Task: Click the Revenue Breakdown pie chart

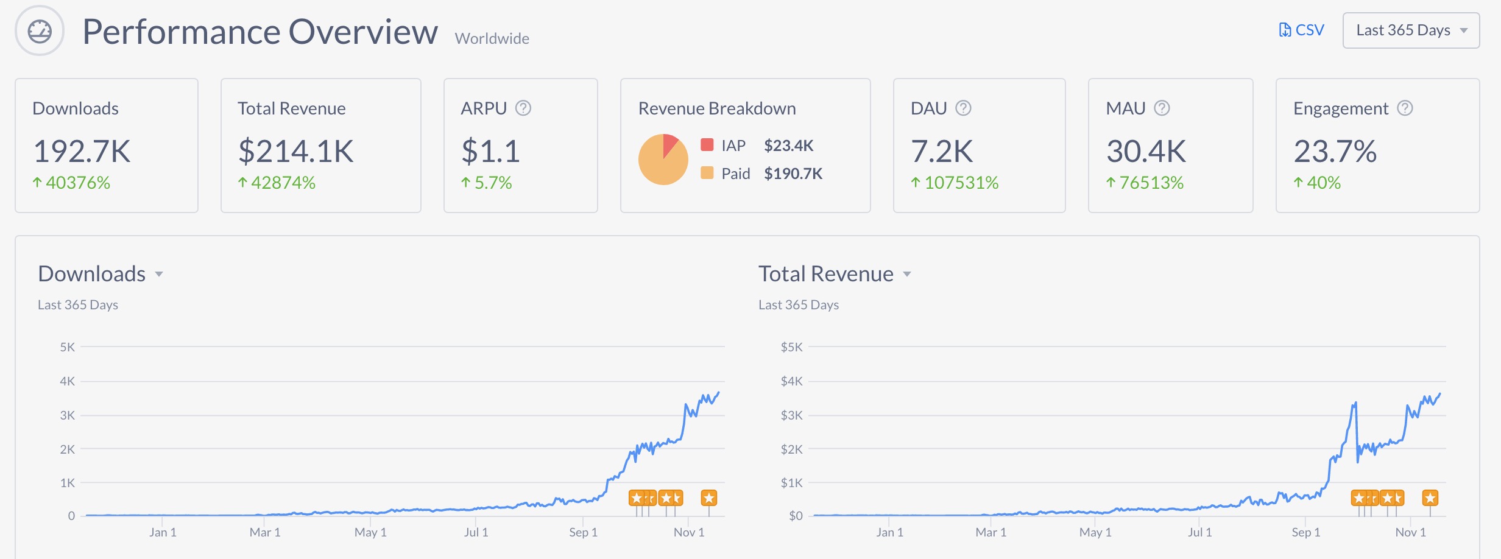Action: tap(663, 160)
